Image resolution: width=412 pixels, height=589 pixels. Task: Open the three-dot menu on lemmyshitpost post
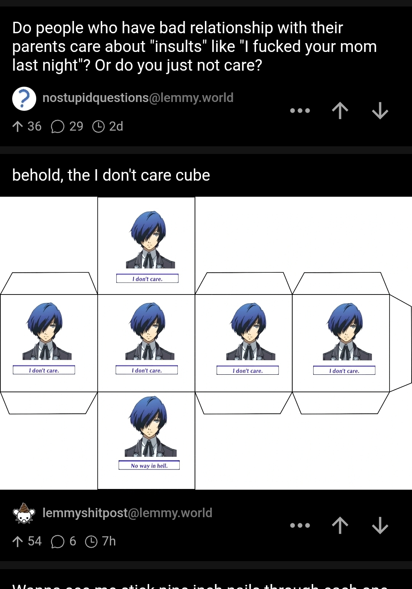coord(300,526)
